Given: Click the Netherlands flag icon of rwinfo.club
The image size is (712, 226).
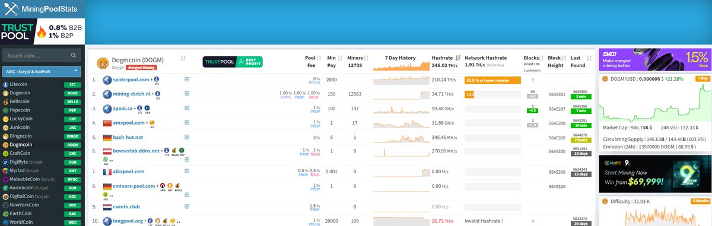Looking at the screenshot, I should (x=107, y=206).
